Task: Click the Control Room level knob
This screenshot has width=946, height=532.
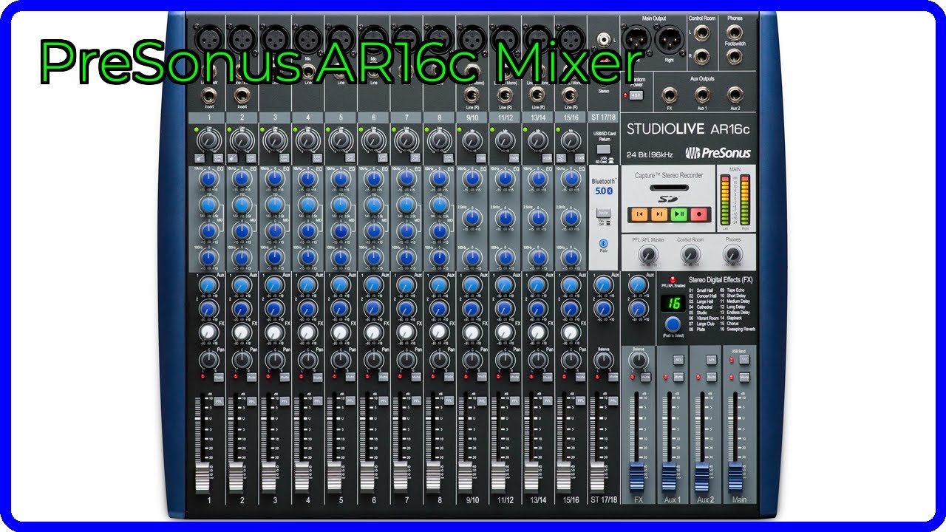Action: pyautogui.click(x=690, y=255)
